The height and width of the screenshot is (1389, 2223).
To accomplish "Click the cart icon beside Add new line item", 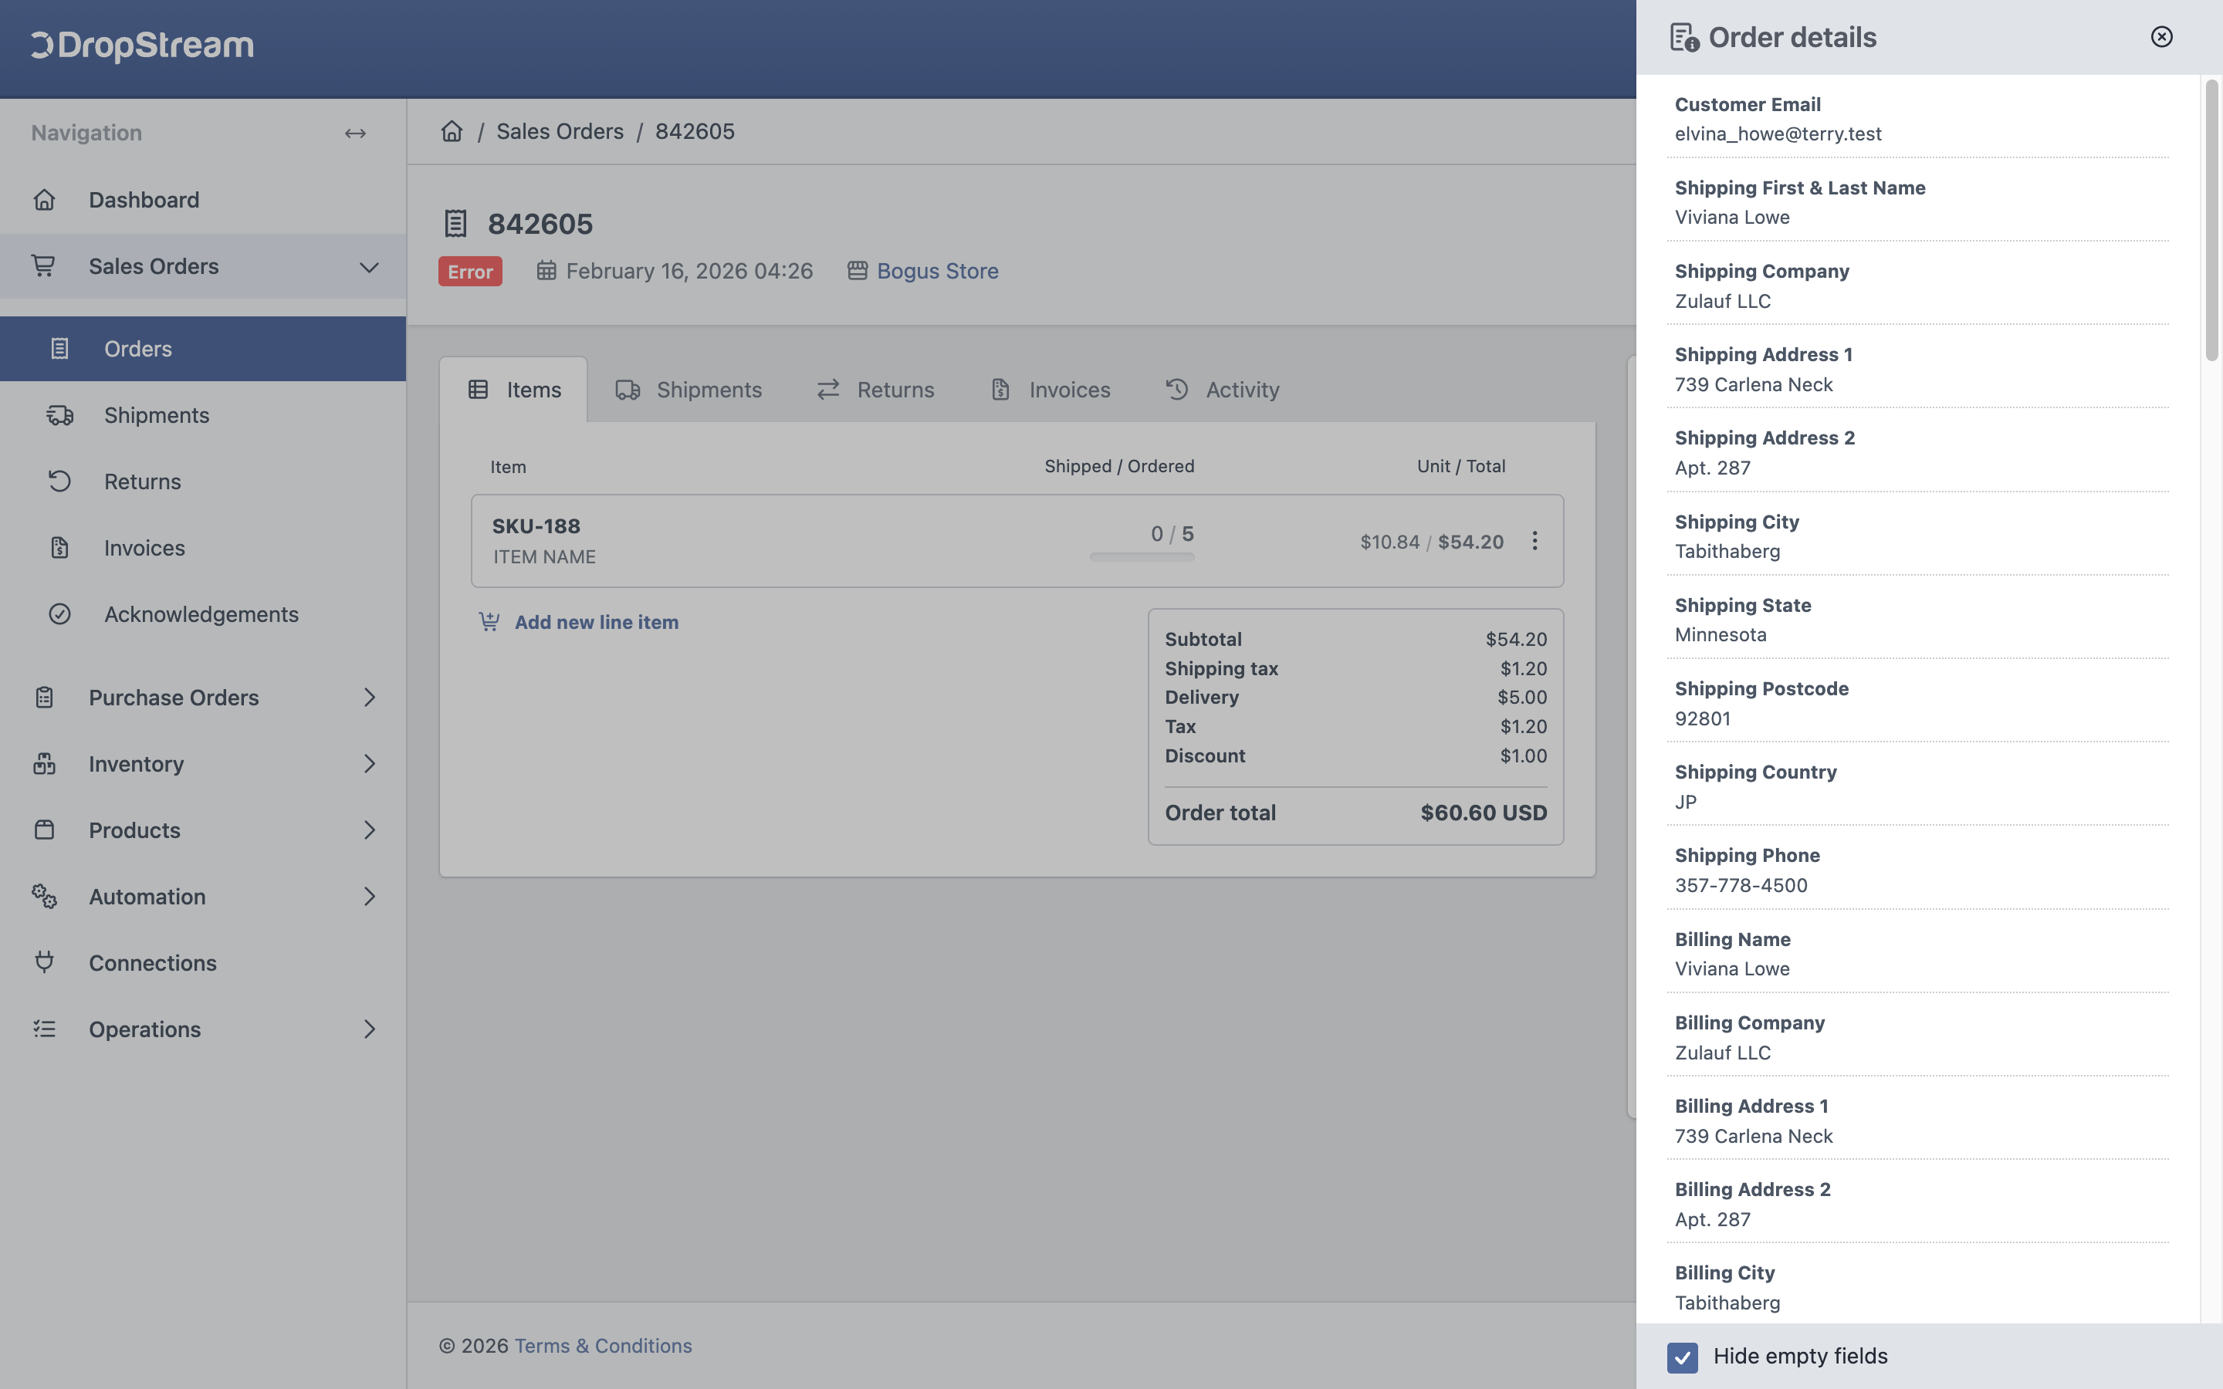I will tap(489, 622).
